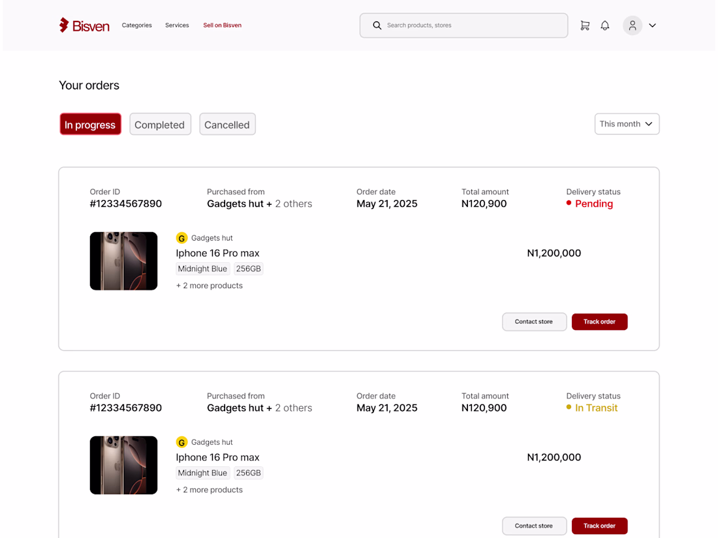Click Iphone 16 Pro max in Pending order
This screenshot has width=718, height=538.
click(217, 253)
